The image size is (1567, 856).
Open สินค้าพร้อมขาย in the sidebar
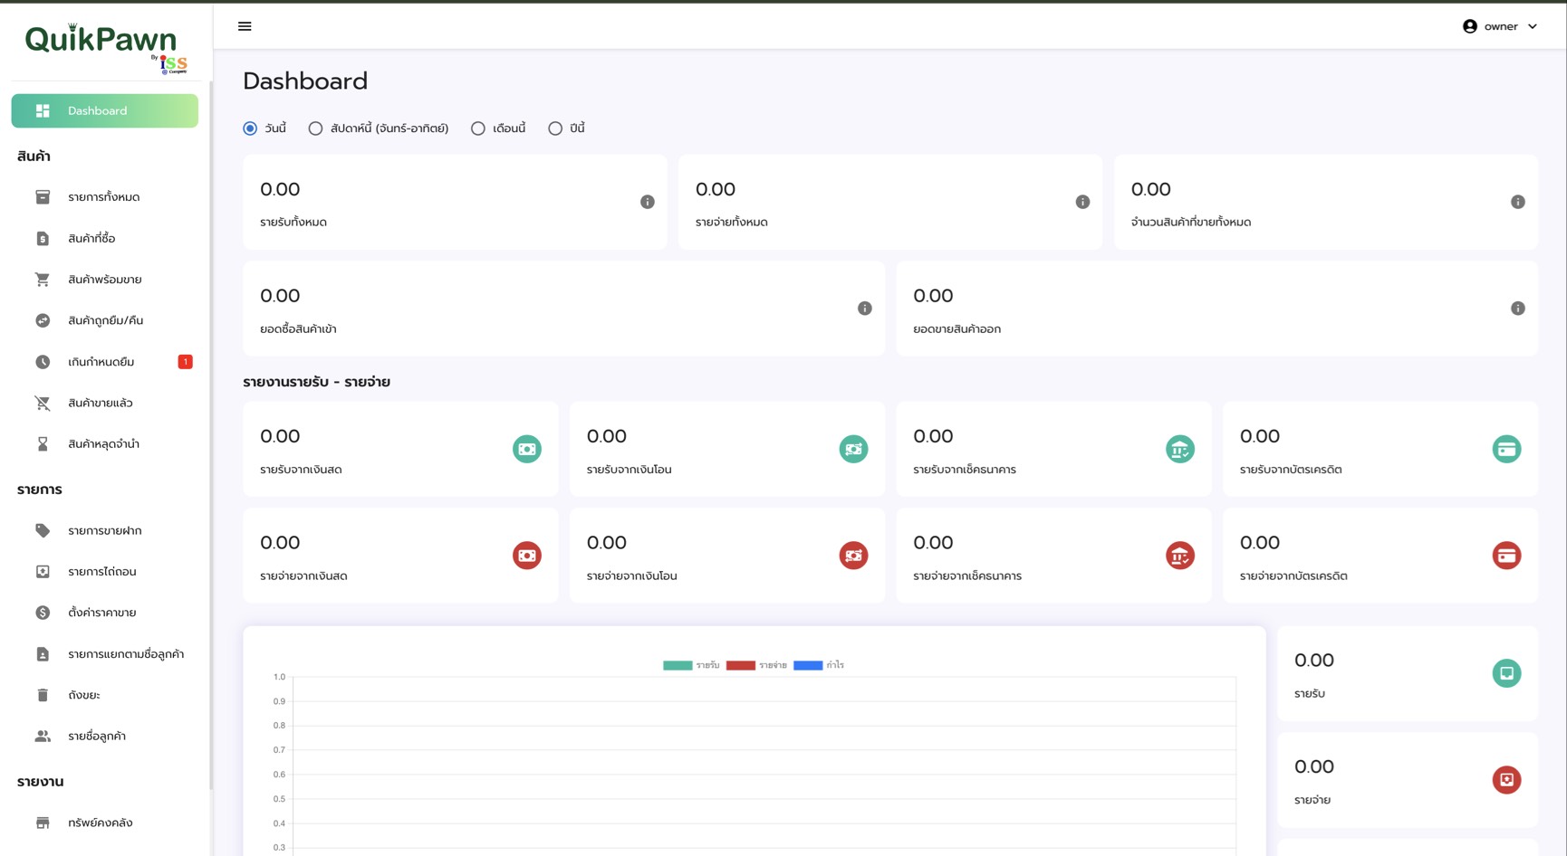105,280
